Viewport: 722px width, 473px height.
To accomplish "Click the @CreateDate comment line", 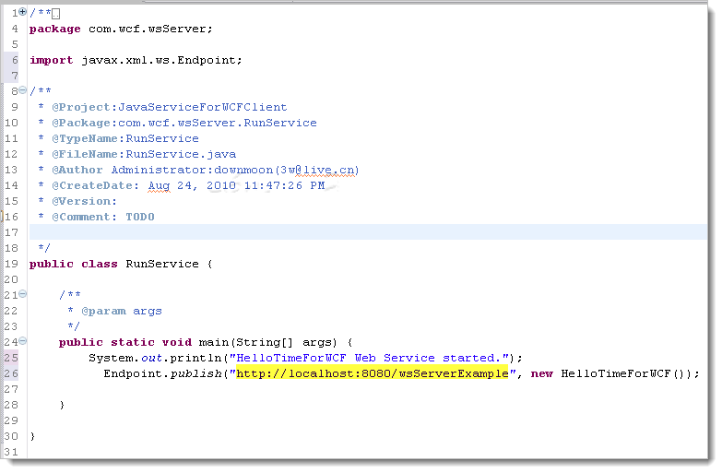I will click(188, 185).
